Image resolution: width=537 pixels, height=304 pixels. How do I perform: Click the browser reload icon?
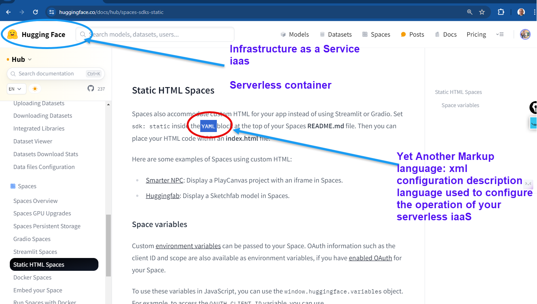(x=35, y=12)
